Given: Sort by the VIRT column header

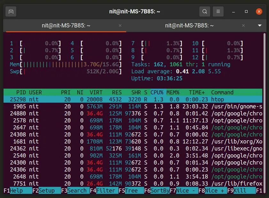Looking at the screenshot, I should [96, 92].
